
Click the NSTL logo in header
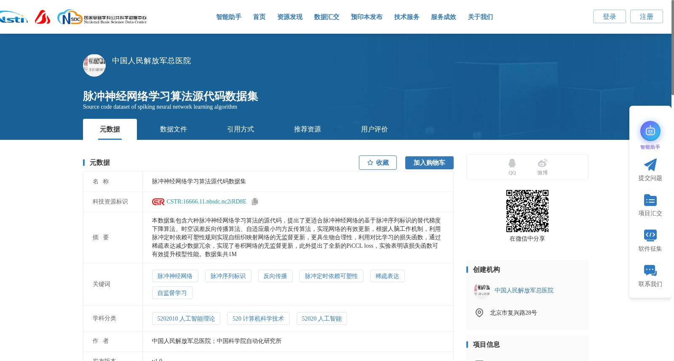[x=13, y=17]
